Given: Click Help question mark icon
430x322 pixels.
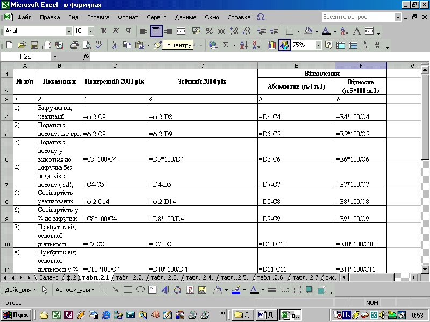Looking at the screenshot, I should point(328,45).
